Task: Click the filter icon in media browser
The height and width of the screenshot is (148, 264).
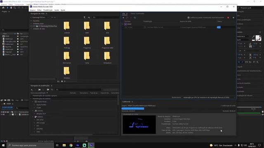Action: pyautogui.click(x=85, y=17)
